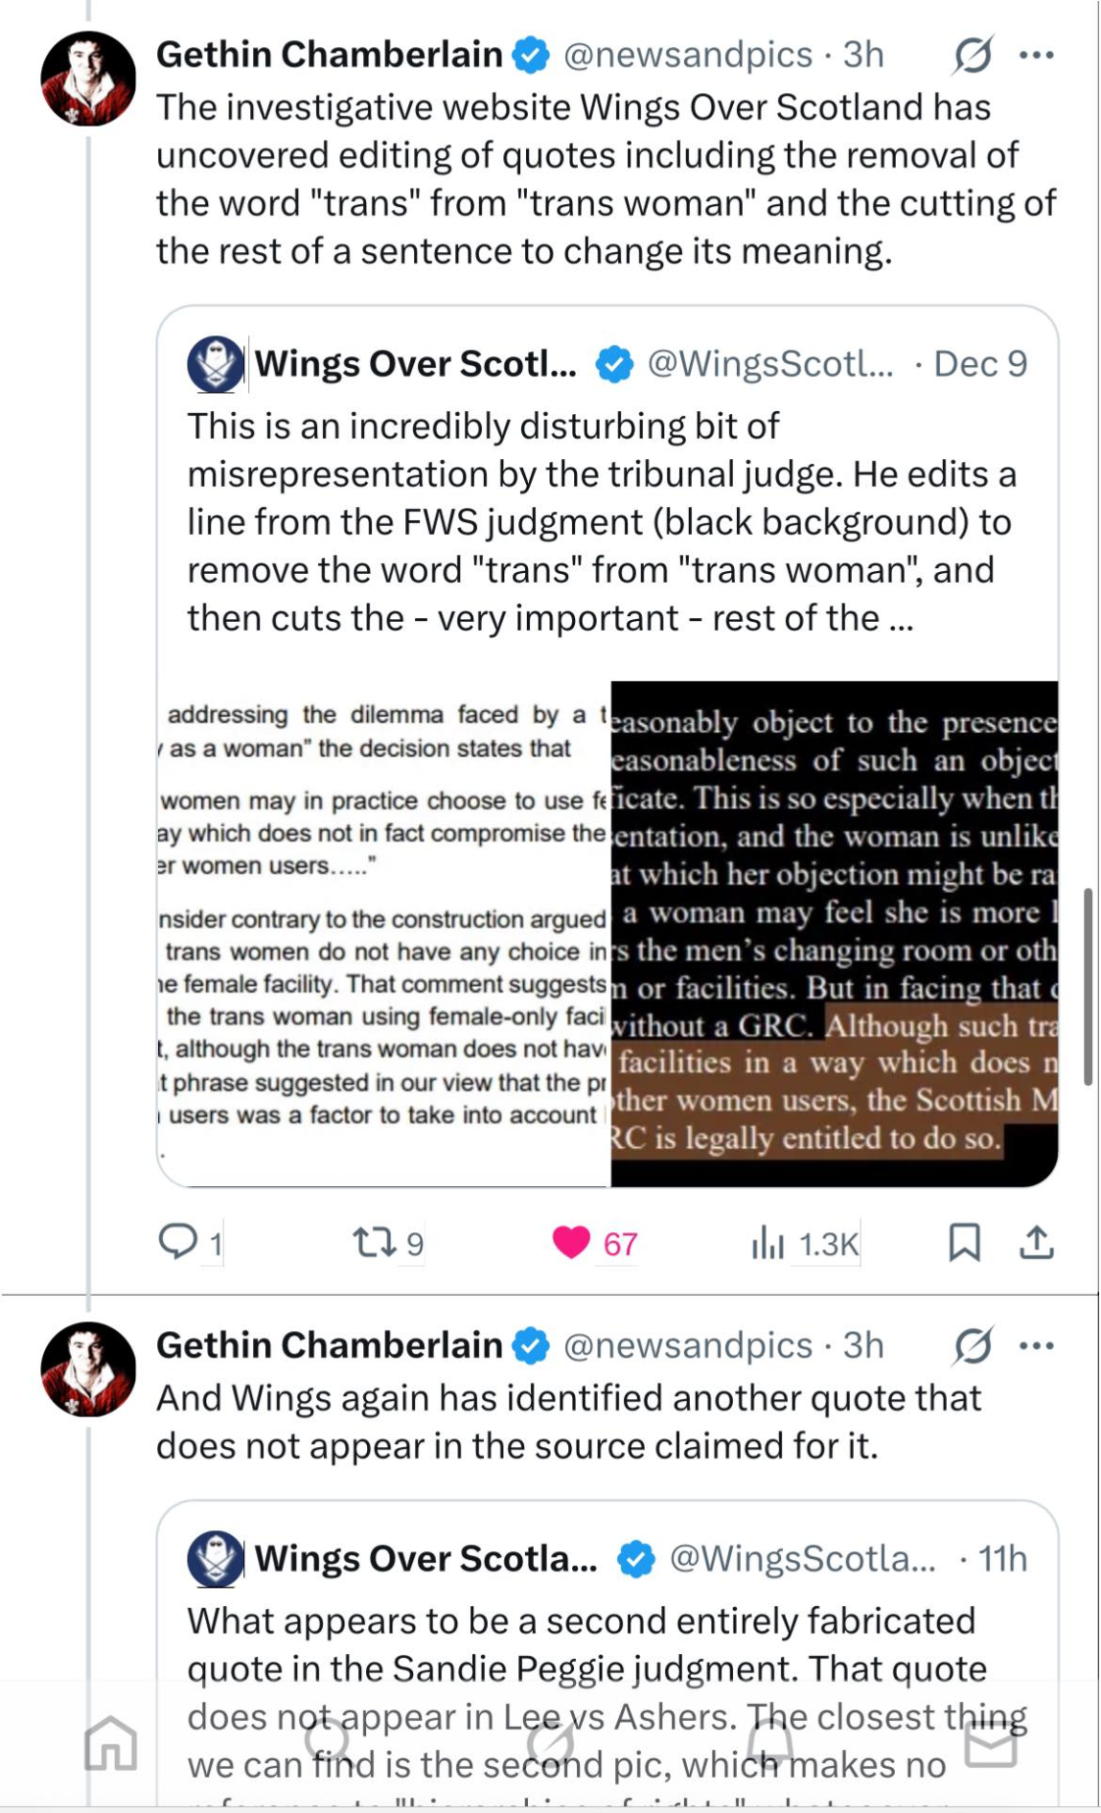This screenshot has width=1101, height=1813.
Task: Toggle repost on tweet with 9 reposts
Action: pos(374,1244)
